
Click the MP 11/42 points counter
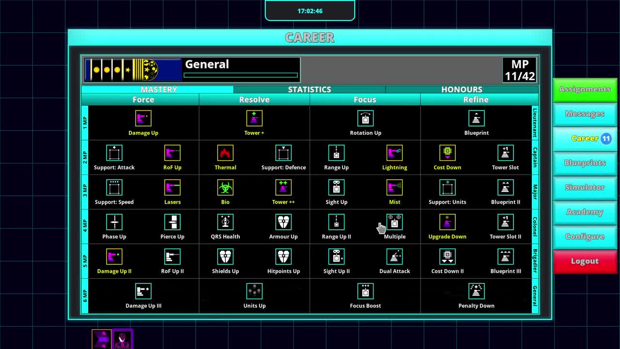[520, 70]
